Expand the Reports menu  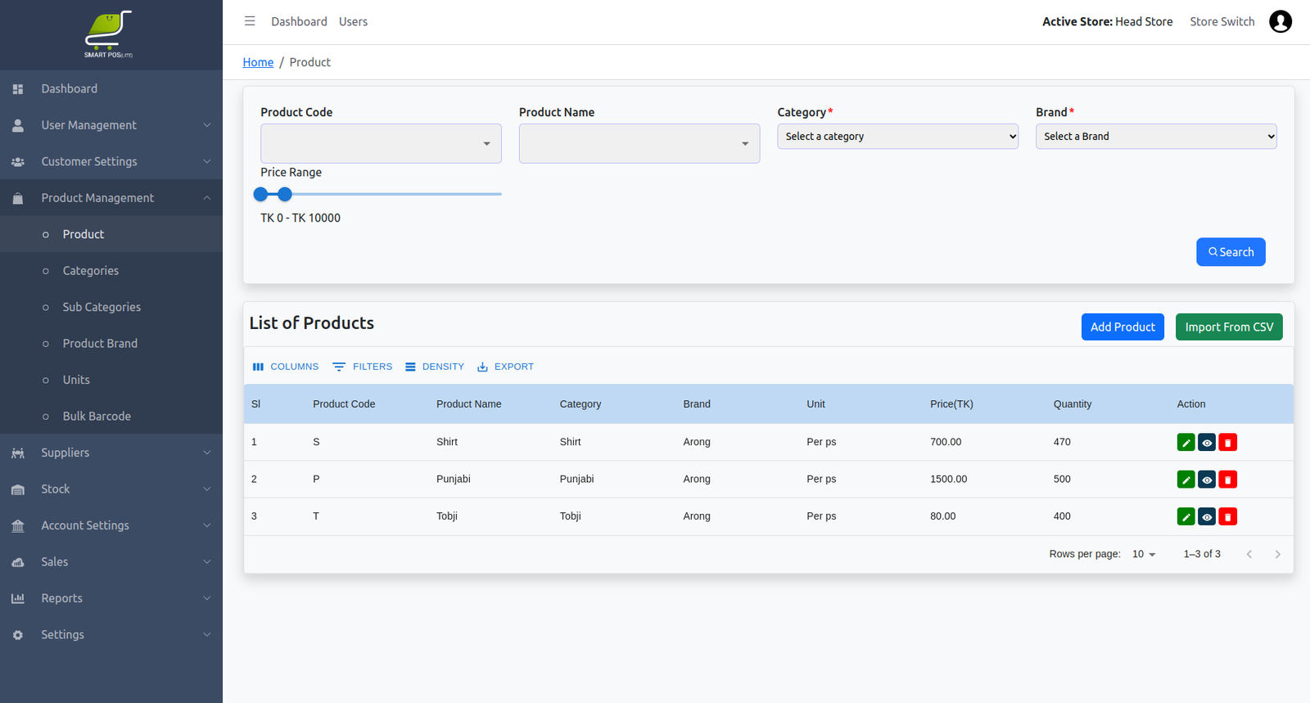[111, 598]
